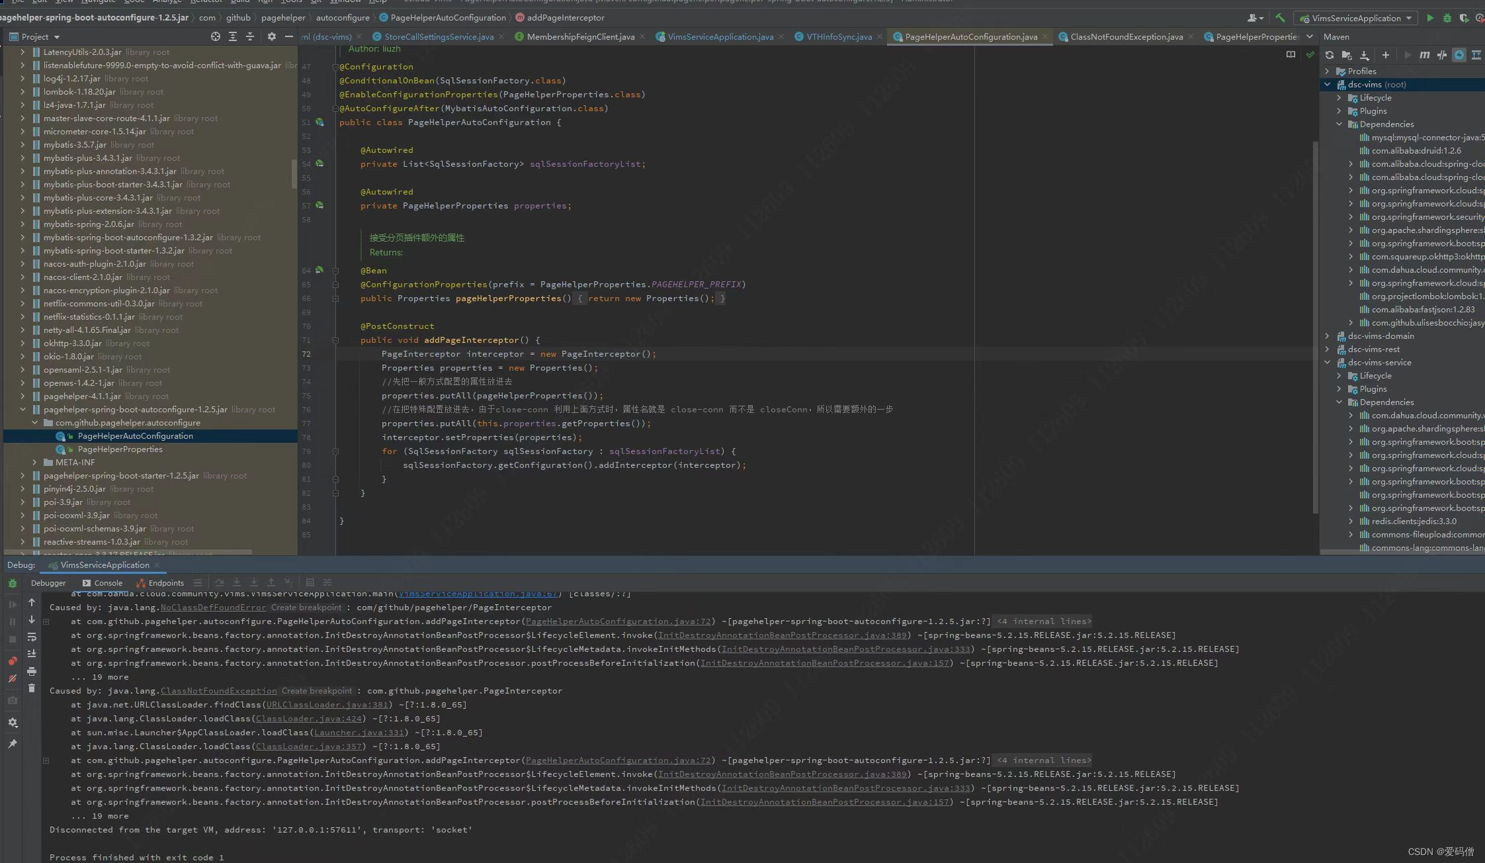Toggle Mute Breakpoints in debug panel

tap(13, 678)
